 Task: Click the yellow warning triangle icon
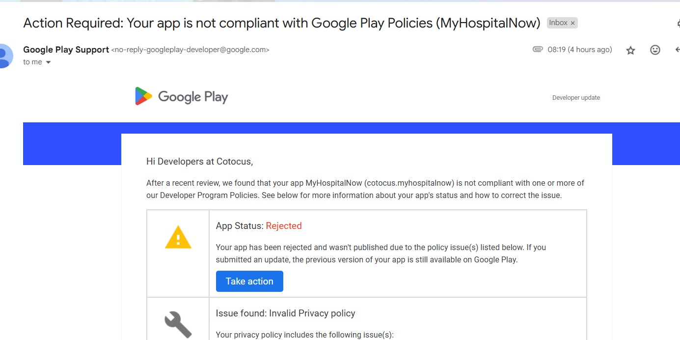[x=178, y=237]
